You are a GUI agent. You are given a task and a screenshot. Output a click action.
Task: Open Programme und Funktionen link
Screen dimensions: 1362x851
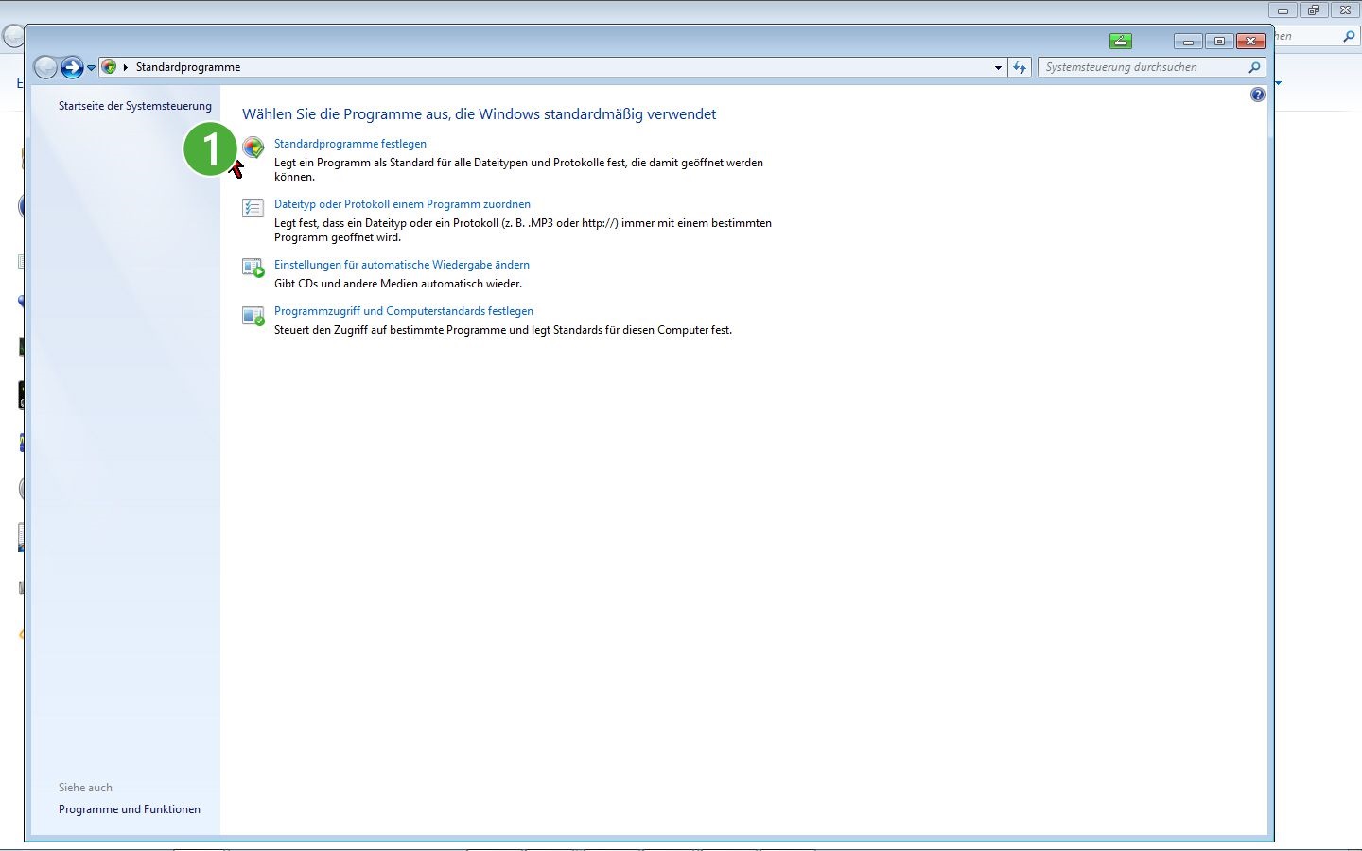[x=130, y=809]
